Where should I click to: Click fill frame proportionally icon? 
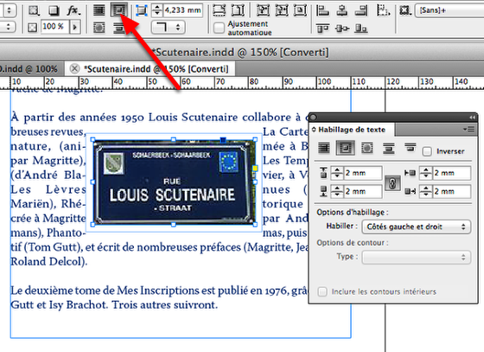[x=219, y=10]
